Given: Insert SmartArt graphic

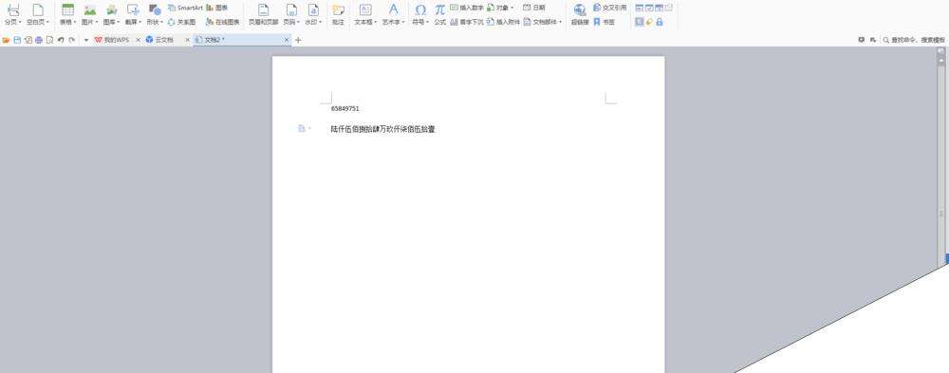Looking at the screenshot, I should 185,8.
